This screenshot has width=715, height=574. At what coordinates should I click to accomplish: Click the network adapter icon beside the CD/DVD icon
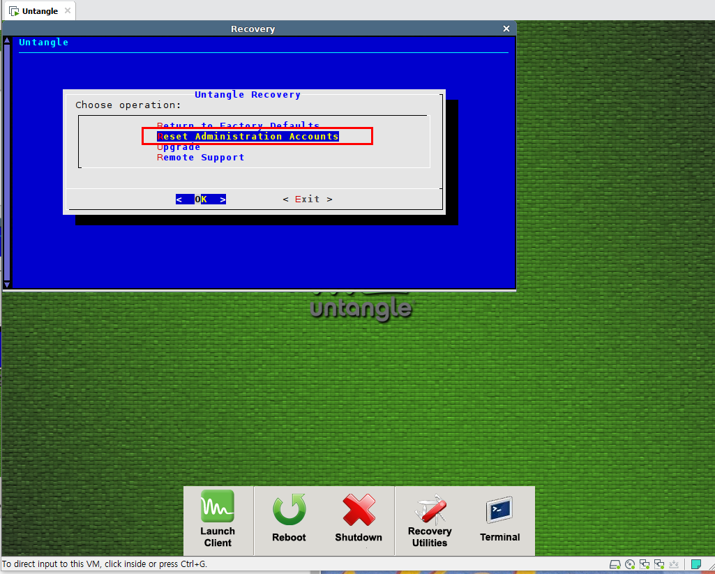coord(645,564)
